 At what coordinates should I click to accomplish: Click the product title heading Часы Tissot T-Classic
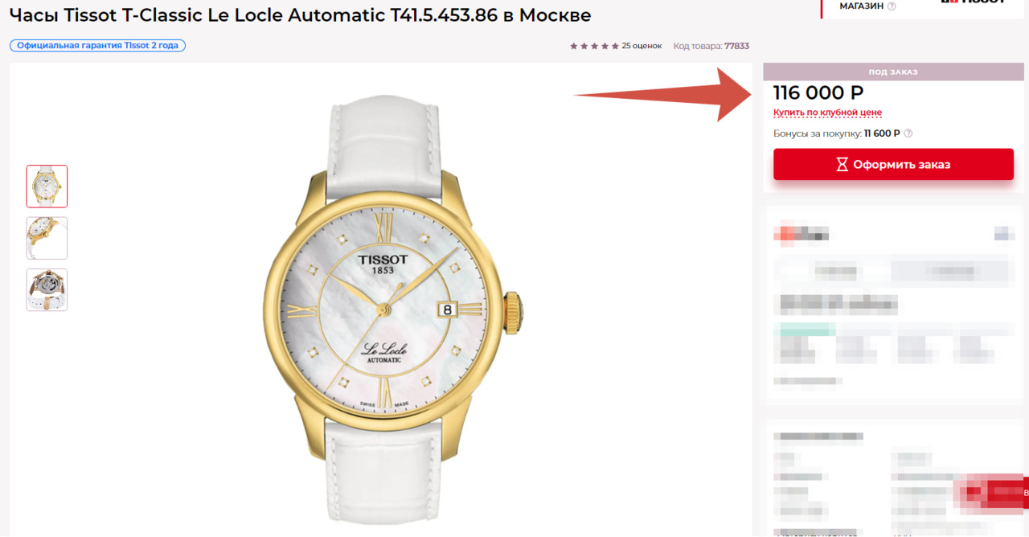click(300, 14)
